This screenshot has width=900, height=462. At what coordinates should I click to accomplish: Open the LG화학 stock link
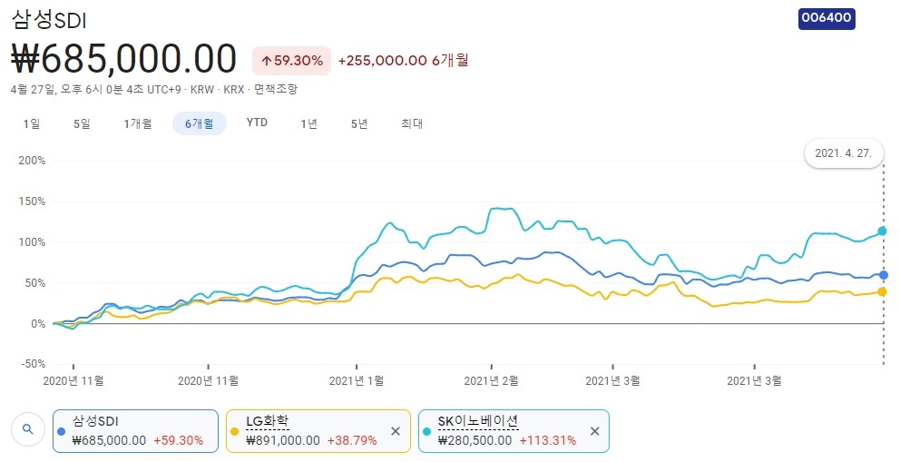267,421
